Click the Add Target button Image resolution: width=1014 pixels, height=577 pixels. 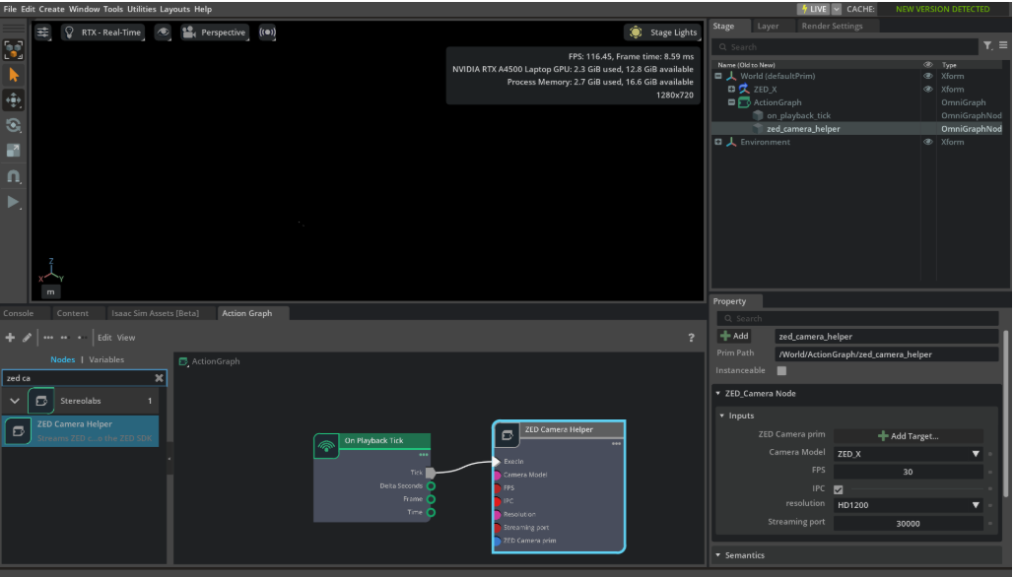coord(908,436)
